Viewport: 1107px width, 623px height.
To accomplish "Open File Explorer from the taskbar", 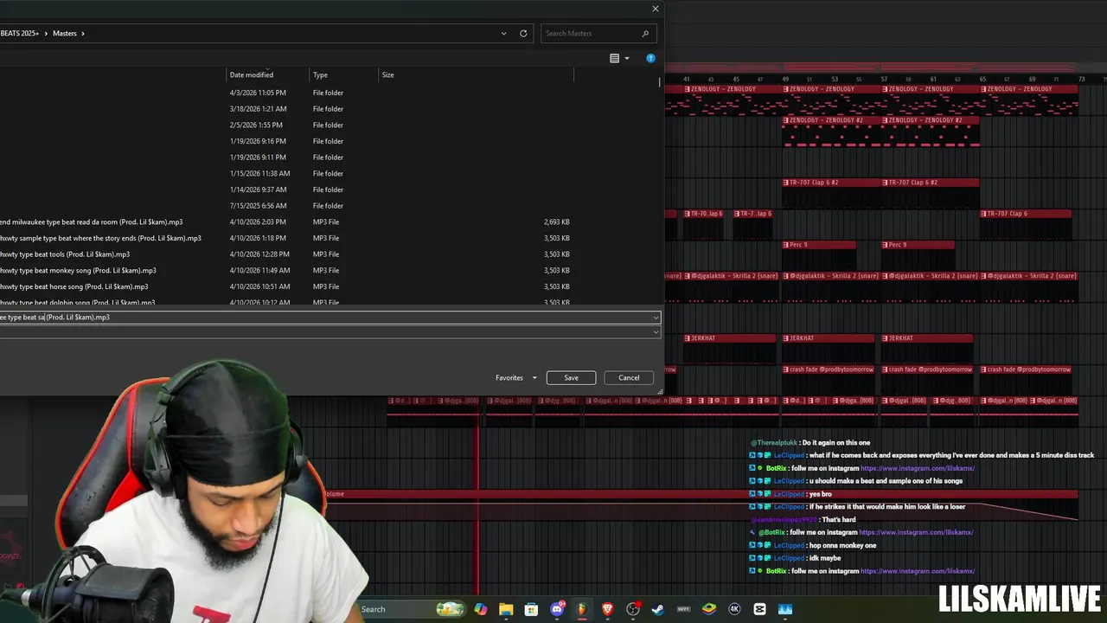I will point(506,609).
